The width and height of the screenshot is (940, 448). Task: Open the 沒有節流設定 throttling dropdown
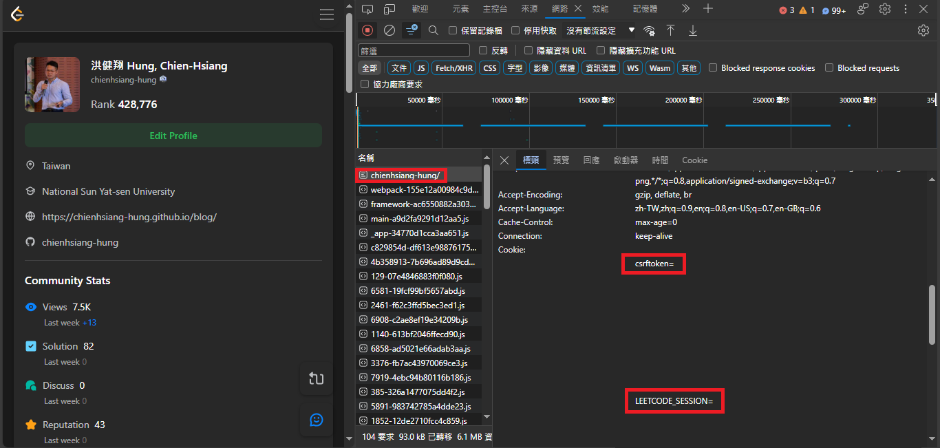click(601, 30)
